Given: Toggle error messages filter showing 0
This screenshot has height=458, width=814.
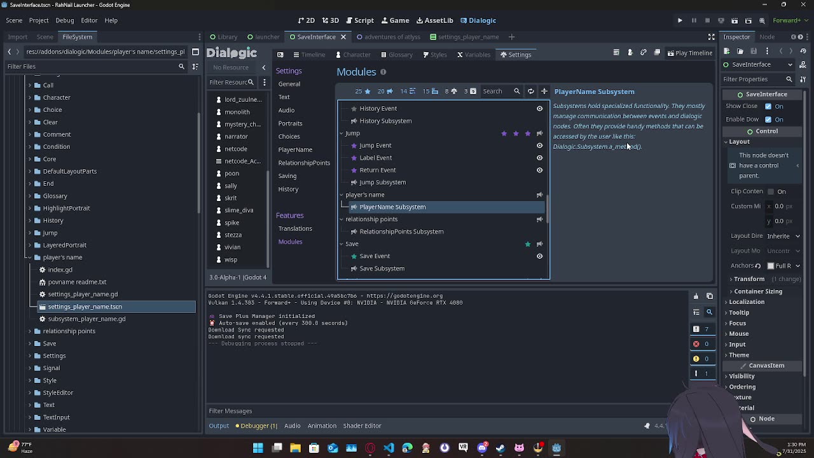Looking at the screenshot, I should pyautogui.click(x=701, y=343).
